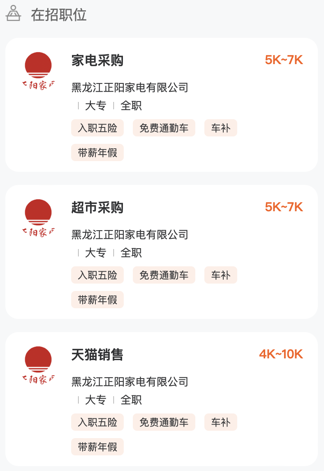Select 带薪年假 tag on 超市采购 card
This screenshot has height=471, width=324.
click(x=97, y=300)
